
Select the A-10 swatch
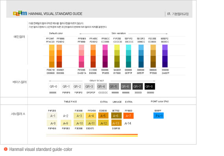pyautogui.click(x=79, y=123)
